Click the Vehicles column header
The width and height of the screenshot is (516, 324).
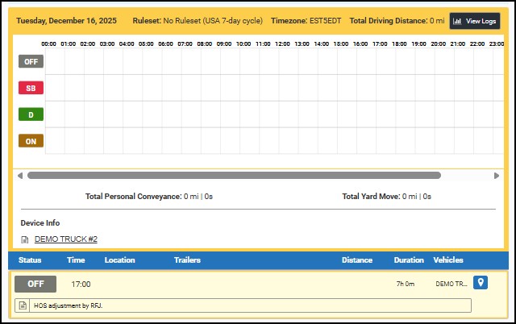click(448, 260)
